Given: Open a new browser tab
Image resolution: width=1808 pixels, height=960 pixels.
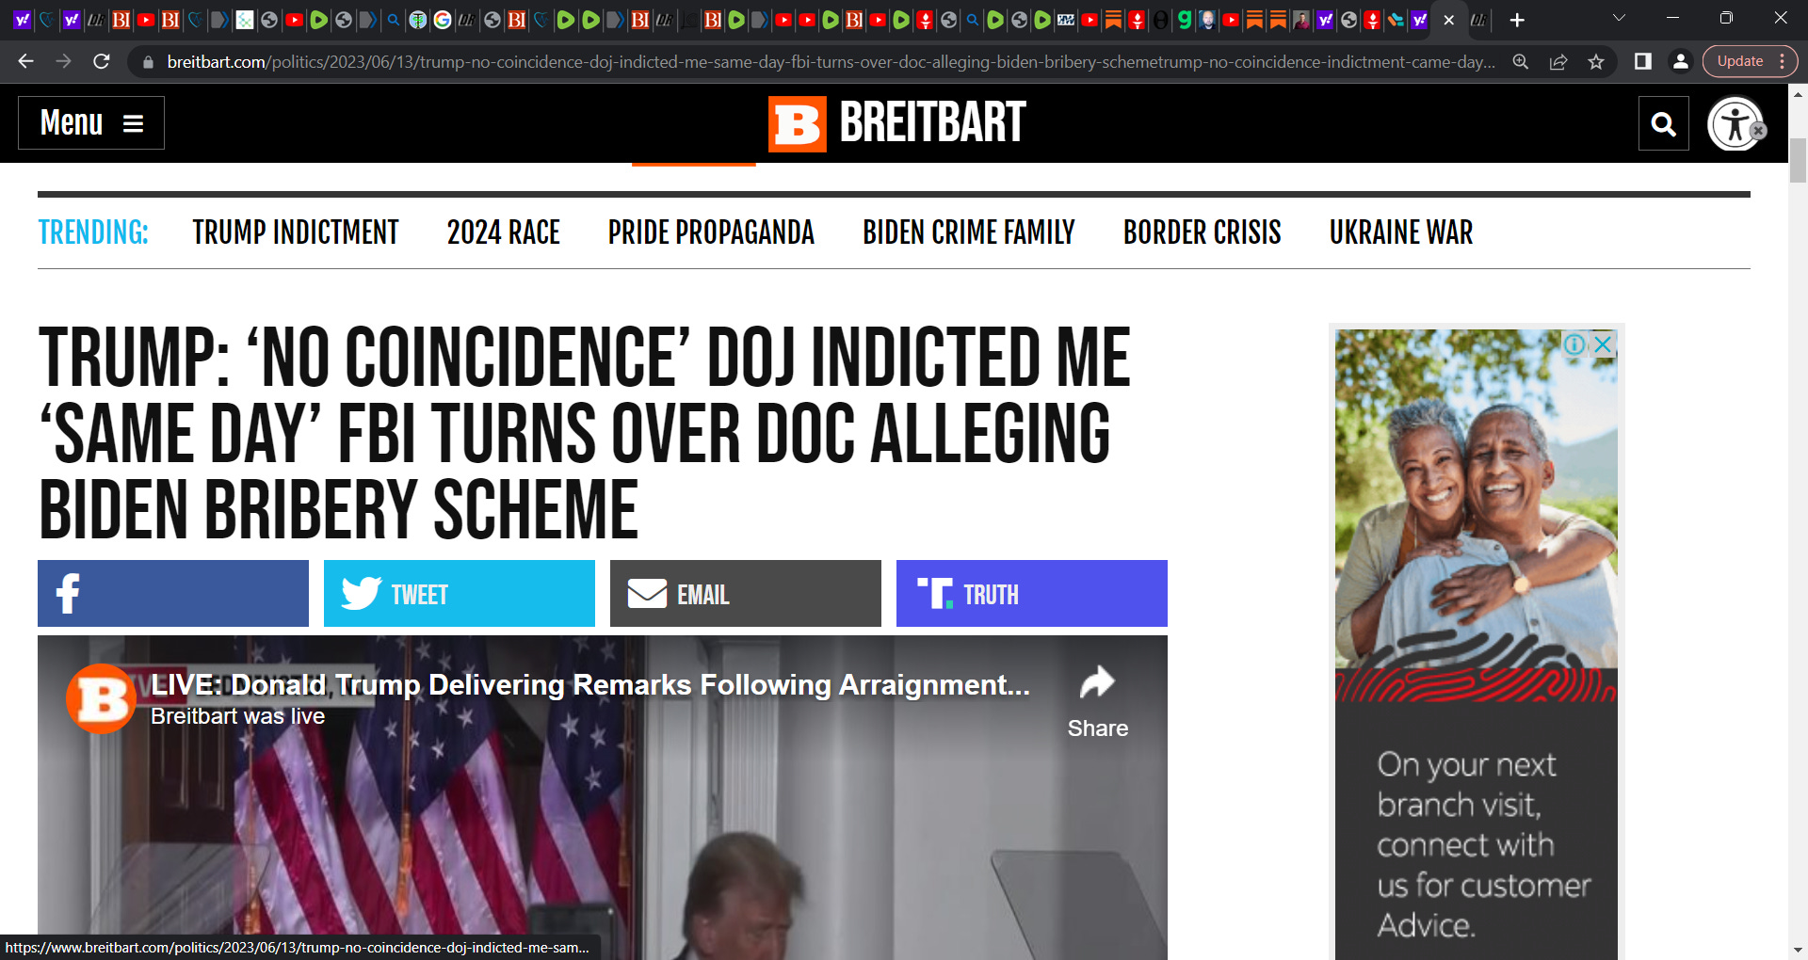Looking at the screenshot, I should click(x=1517, y=20).
